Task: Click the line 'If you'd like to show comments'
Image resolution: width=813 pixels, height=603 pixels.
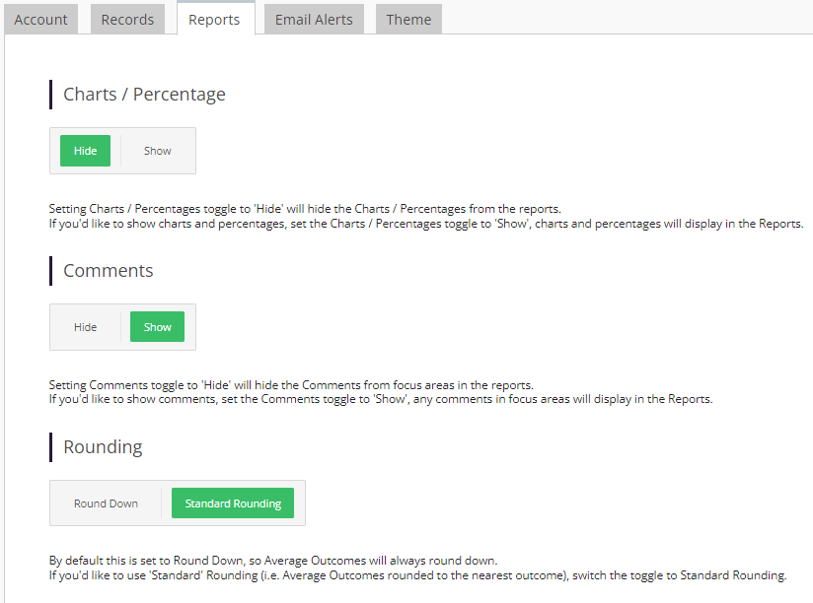Action: tap(380, 400)
